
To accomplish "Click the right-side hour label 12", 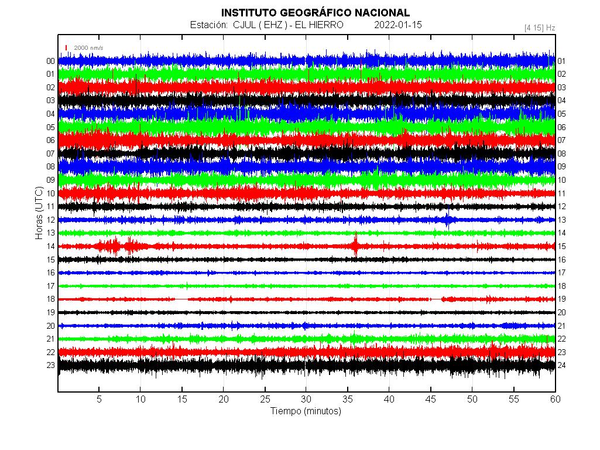I will [561, 206].
